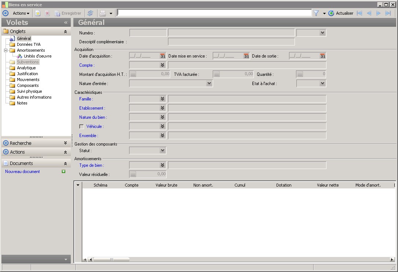This screenshot has width=398, height=272.
Task: Open the Nature d'entrée dropdown
Action: [209, 84]
